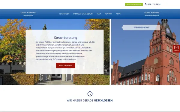Open the Ramhold-Legal-Berlin menu item
The width and height of the screenshot is (180, 112).
pos(83,14)
